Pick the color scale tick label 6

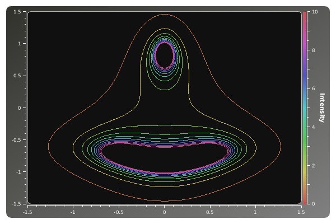(x=314, y=88)
